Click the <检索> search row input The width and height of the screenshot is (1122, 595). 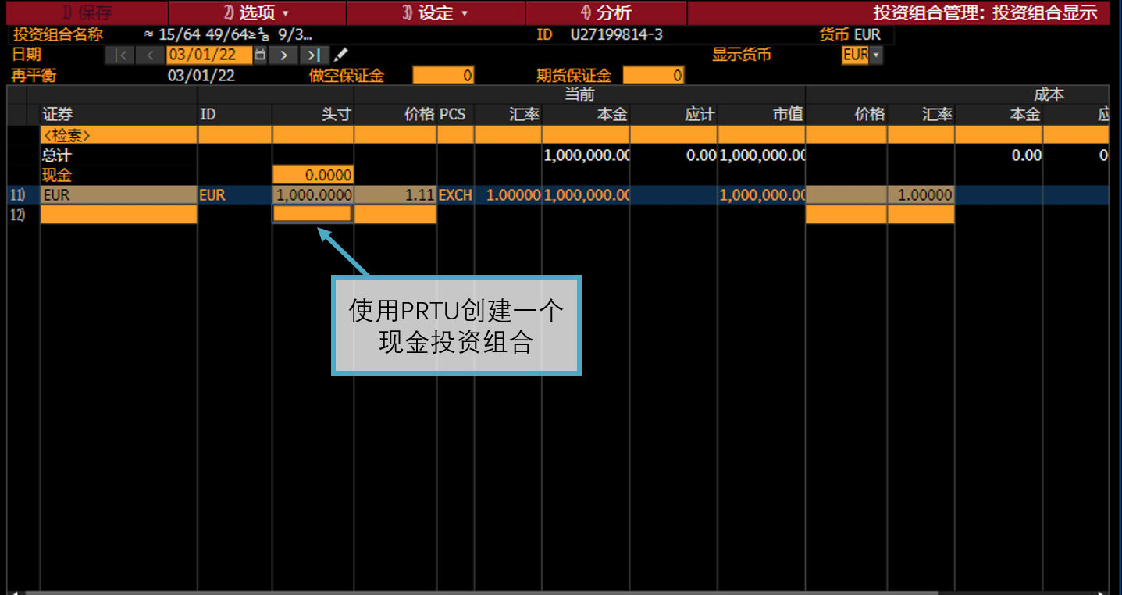point(119,134)
